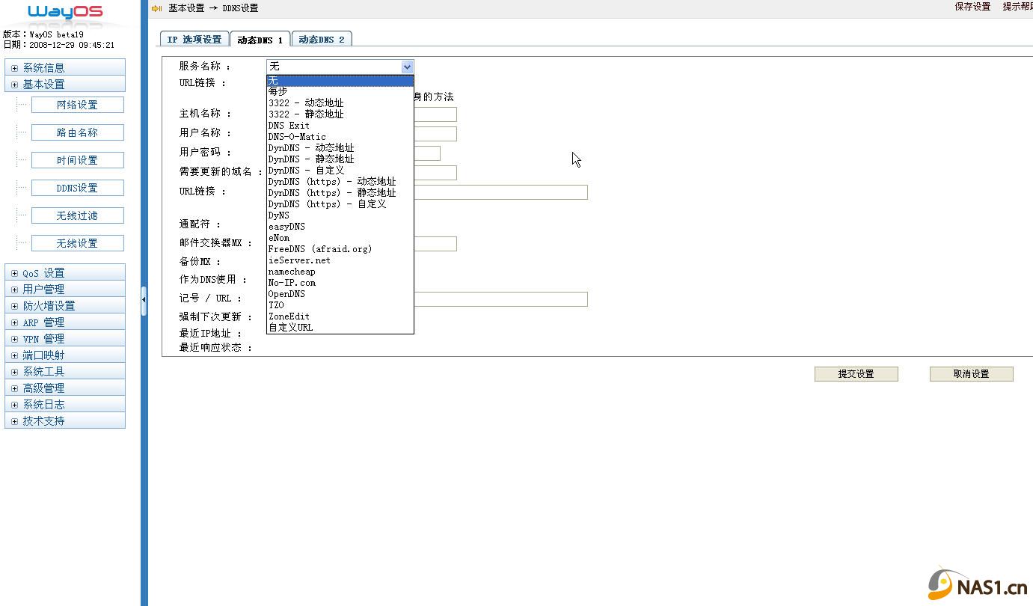Select OpenDNS service

tap(340, 293)
